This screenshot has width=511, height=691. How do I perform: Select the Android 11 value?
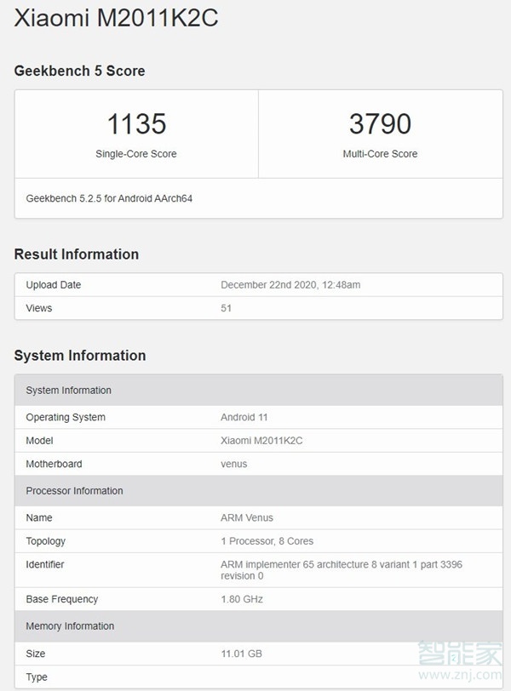click(x=244, y=417)
